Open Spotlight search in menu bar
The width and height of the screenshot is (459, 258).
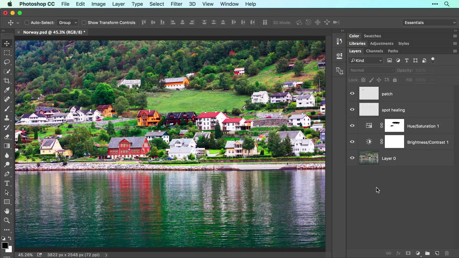point(447,4)
